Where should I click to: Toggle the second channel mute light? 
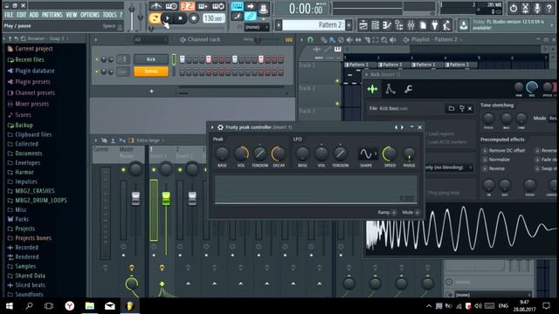[97, 72]
